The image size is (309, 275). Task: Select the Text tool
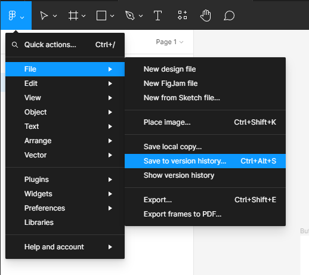click(157, 16)
